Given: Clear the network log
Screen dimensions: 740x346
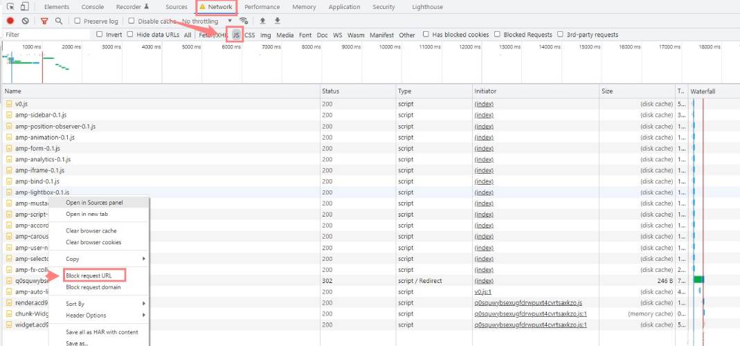Looking at the screenshot, I should coord(25,21).
